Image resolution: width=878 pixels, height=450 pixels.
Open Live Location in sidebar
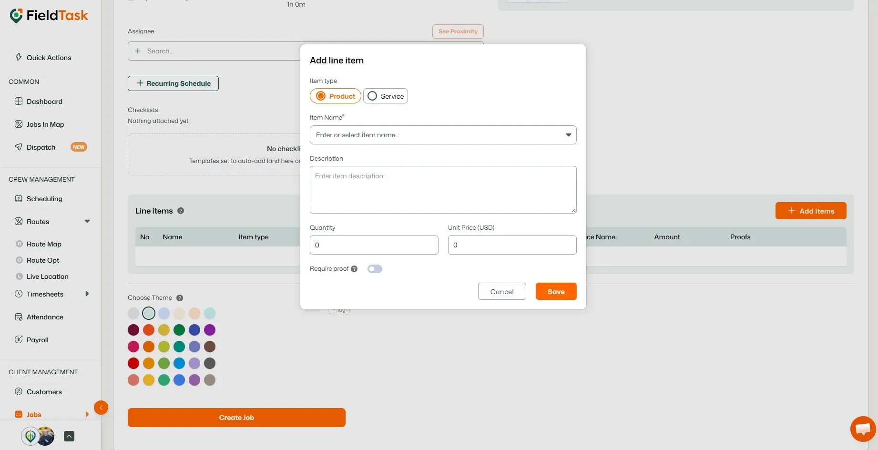coord(48,276)
